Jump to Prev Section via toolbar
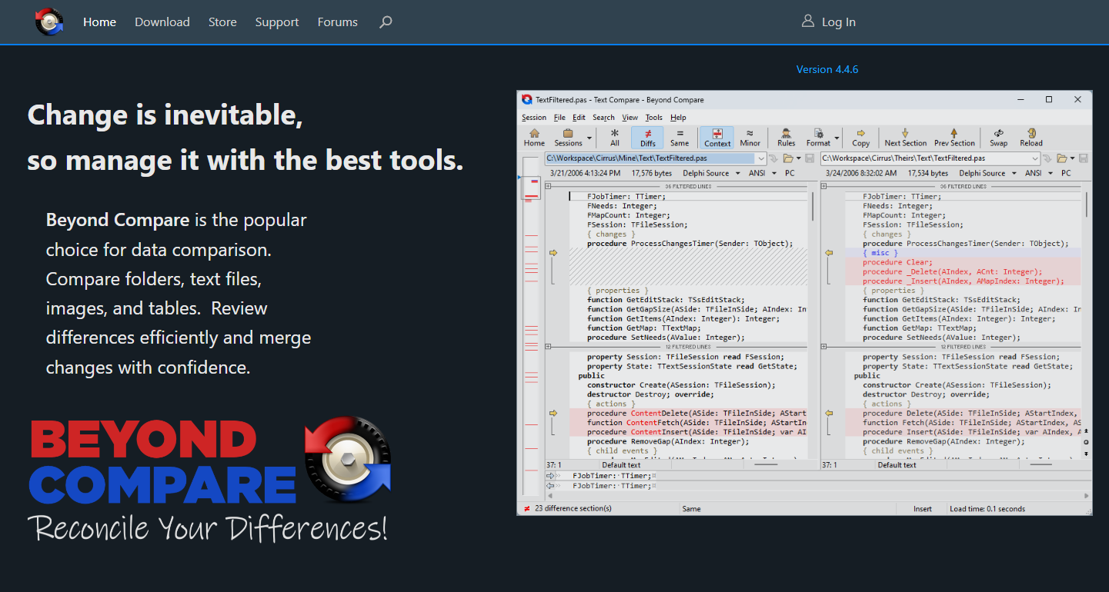The width and height of the screenshot is (1109, 592). [x=954, y=138]
